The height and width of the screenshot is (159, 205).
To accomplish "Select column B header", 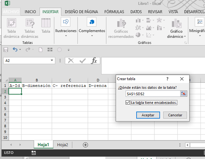I will click(37, 80).
